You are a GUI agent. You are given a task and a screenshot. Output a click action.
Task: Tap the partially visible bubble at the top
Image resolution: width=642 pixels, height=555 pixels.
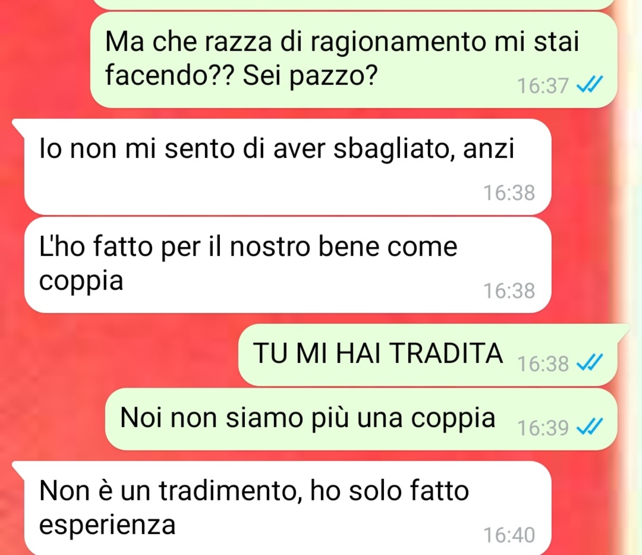[353, 4]
